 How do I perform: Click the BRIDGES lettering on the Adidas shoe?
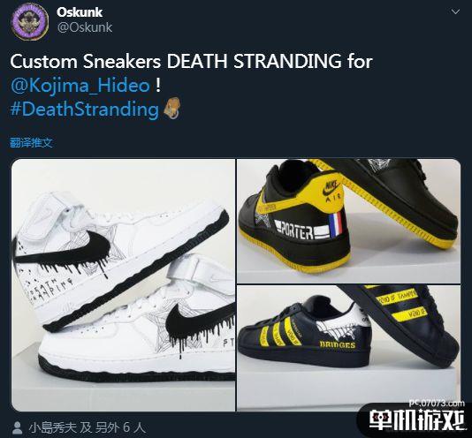[337, 344]
